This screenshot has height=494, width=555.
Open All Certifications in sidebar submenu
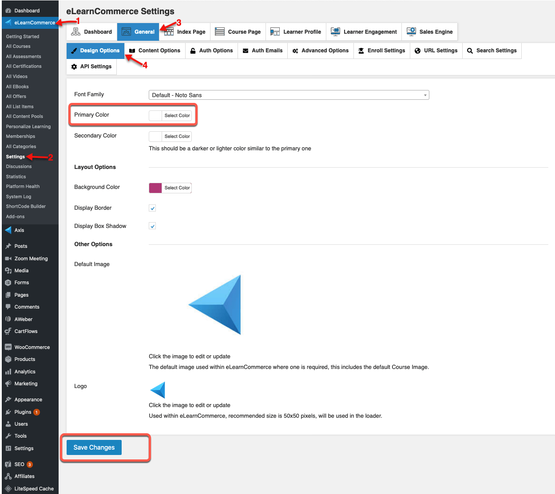tap(24, 66)
